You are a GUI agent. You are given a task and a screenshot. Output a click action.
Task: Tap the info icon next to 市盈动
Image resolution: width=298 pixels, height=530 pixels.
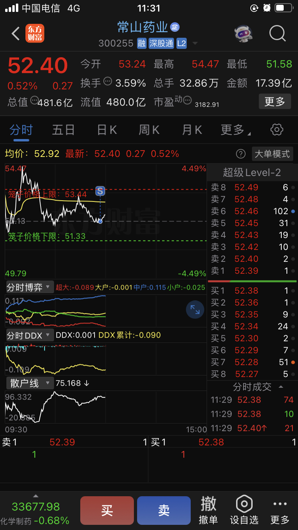click(x=187, y=100)
